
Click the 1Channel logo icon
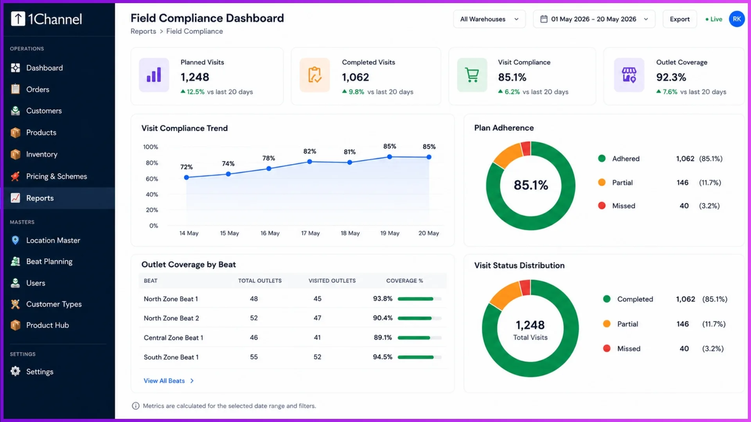pyautogui.click(x=18, y=19)
